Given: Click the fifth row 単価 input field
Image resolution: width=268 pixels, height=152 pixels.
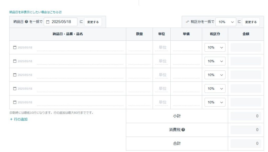Looking at the screenshot, I should (x=186, y=102).
